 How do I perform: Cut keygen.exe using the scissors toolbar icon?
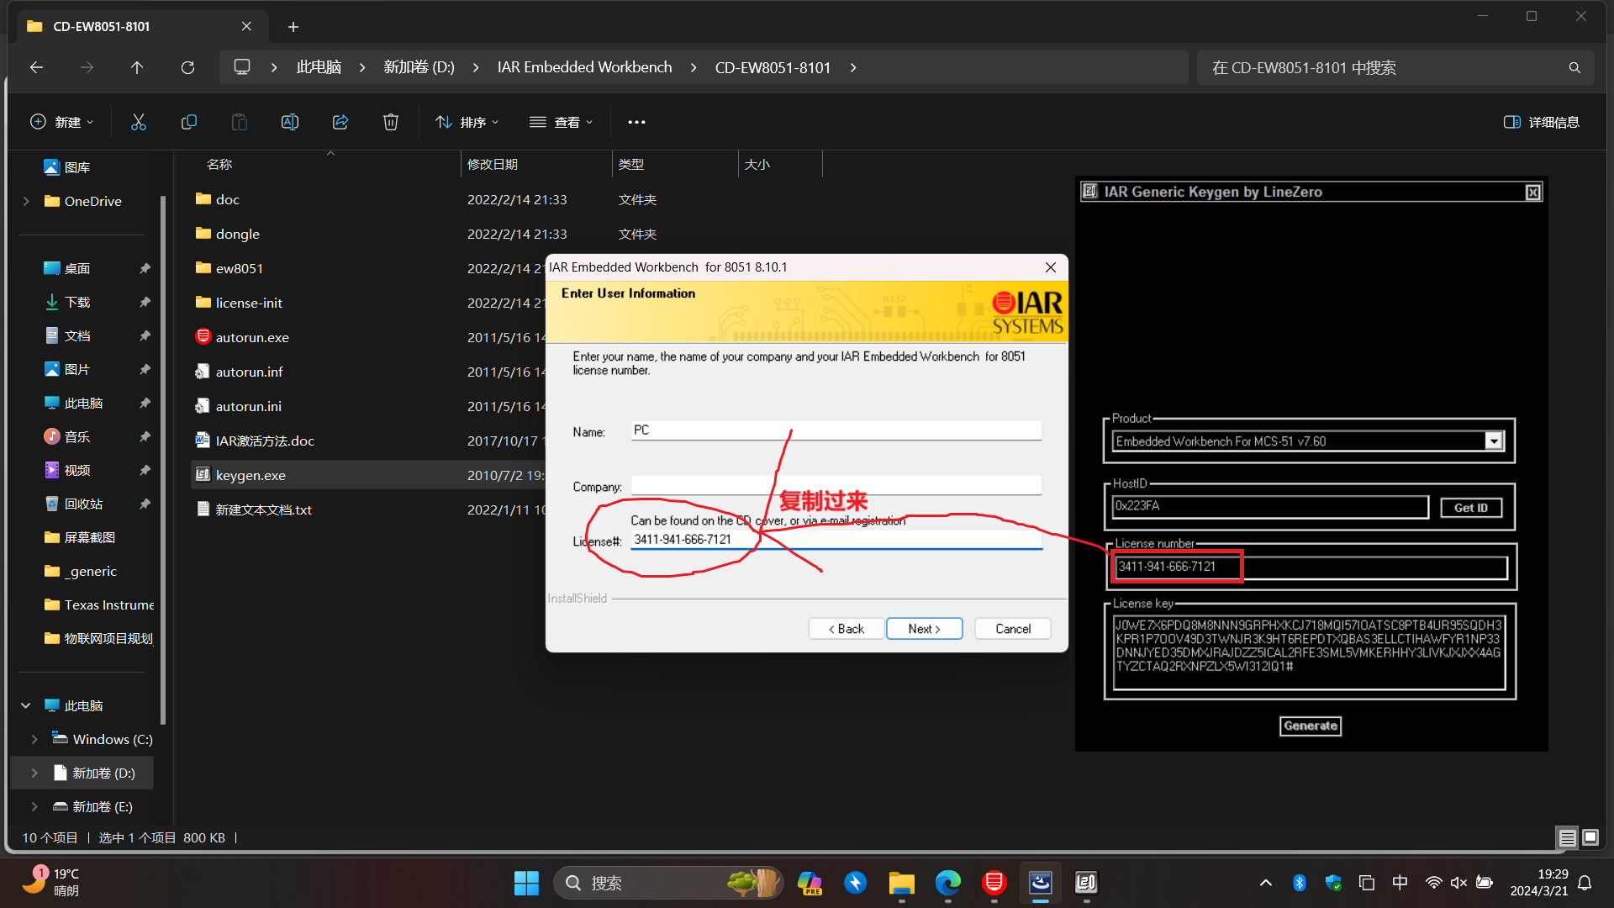(139, 122)
